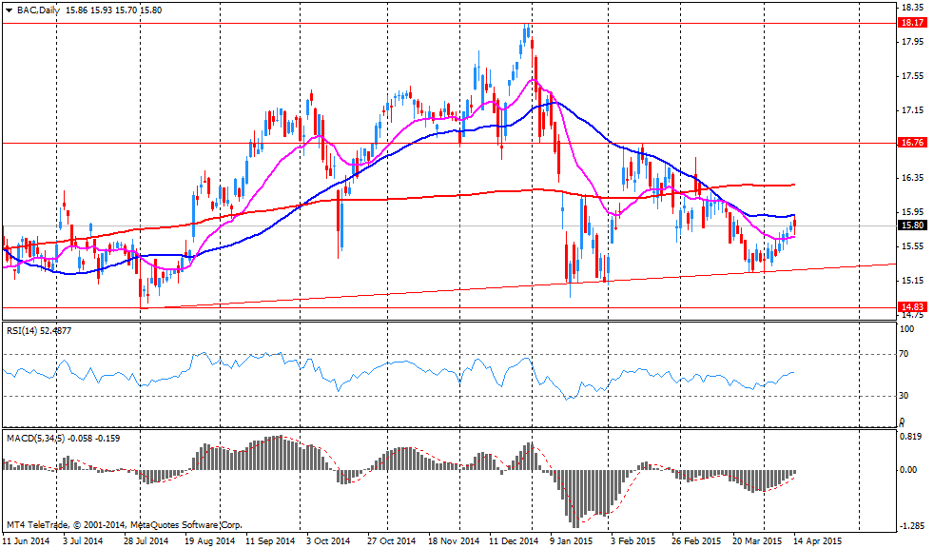The height and width of the screenshot is (549, 934).
Task: Click the 15.55 price axis value
Action: click(912, 245)
